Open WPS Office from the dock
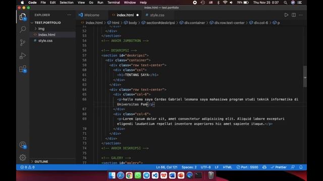Screen dimensions: 323x181 coord(164,175)
